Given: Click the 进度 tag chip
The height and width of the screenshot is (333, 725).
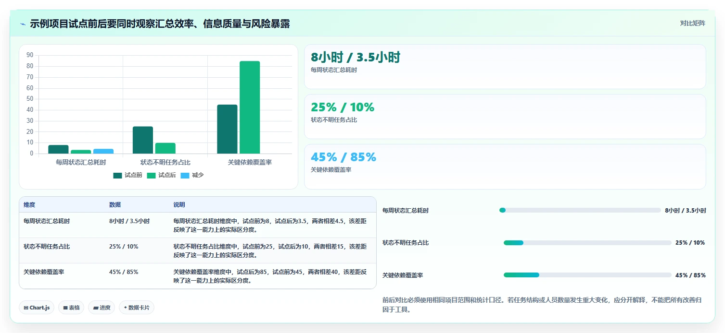Looking at the screenshot, I should point(102,308).
